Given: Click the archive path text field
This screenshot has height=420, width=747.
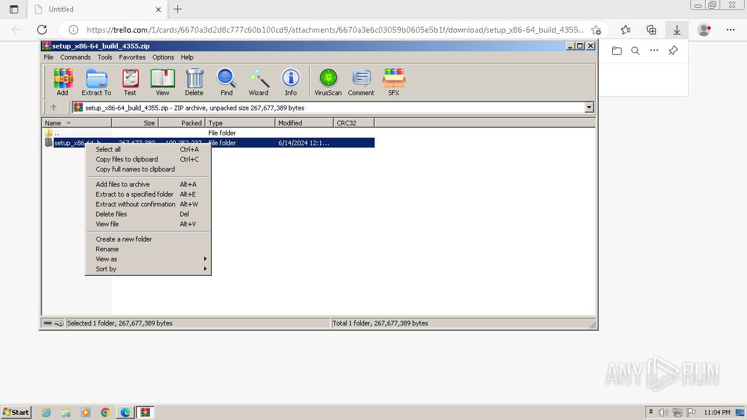Looking at the screenshot, I should 328,107.
